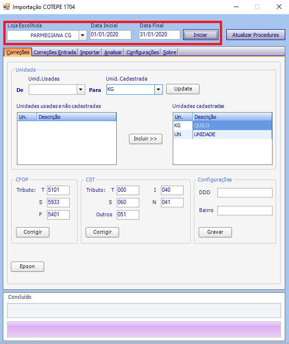Click the CST Outros field 051
The image size is (289, 344).
128,214
